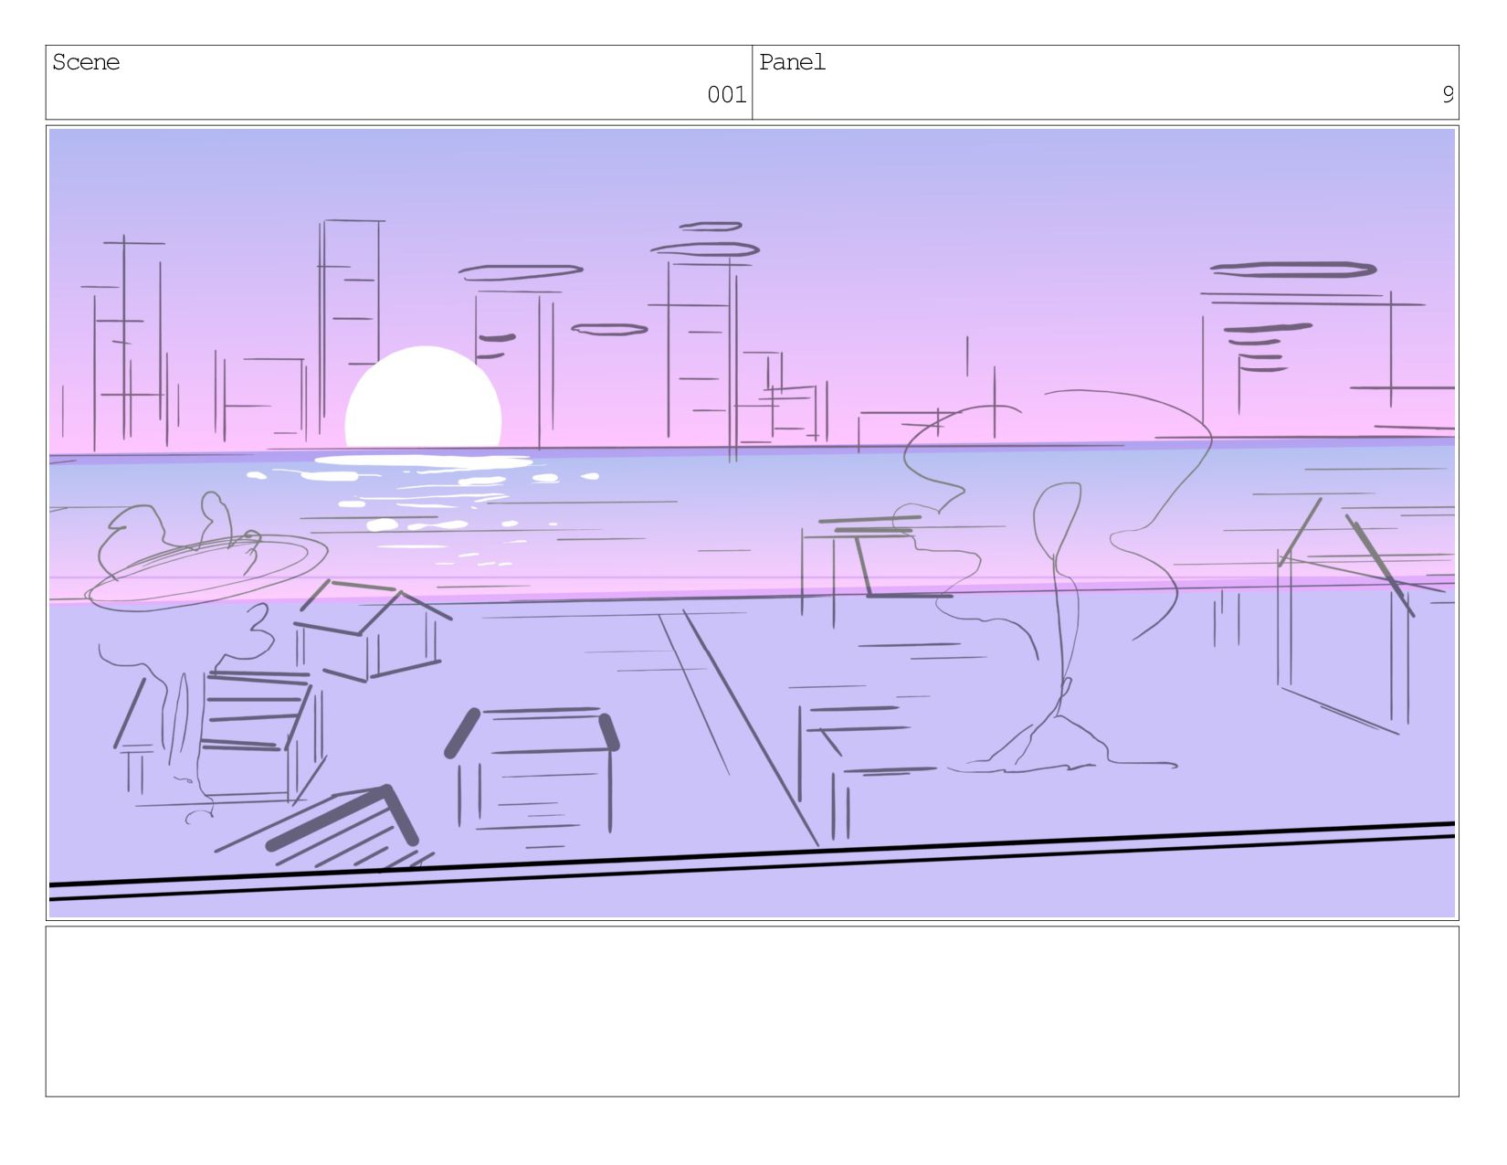1507x1165 pixels.
Task: Click the "Scene" header label
Action: pyautogui.click(x=86, y=62)
